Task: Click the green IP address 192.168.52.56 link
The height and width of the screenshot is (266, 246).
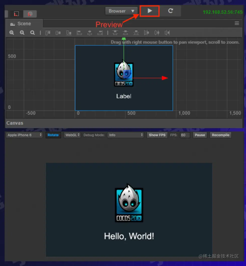Action: tap(223, 12)
